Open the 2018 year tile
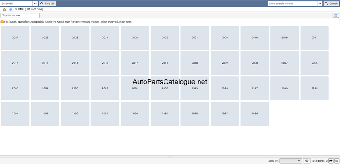The width and height of the screenshot is (340, 164). tap(285, 38)
